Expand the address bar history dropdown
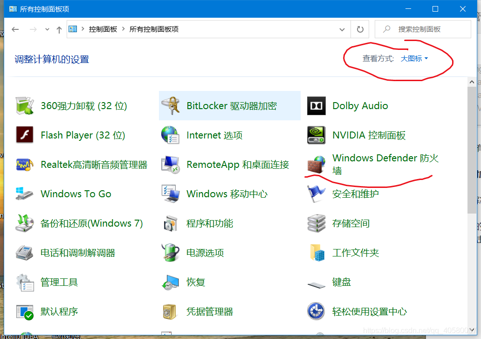The height and width of the screenshot is (339, 481). pyautogui.click(x=342, y=29)
